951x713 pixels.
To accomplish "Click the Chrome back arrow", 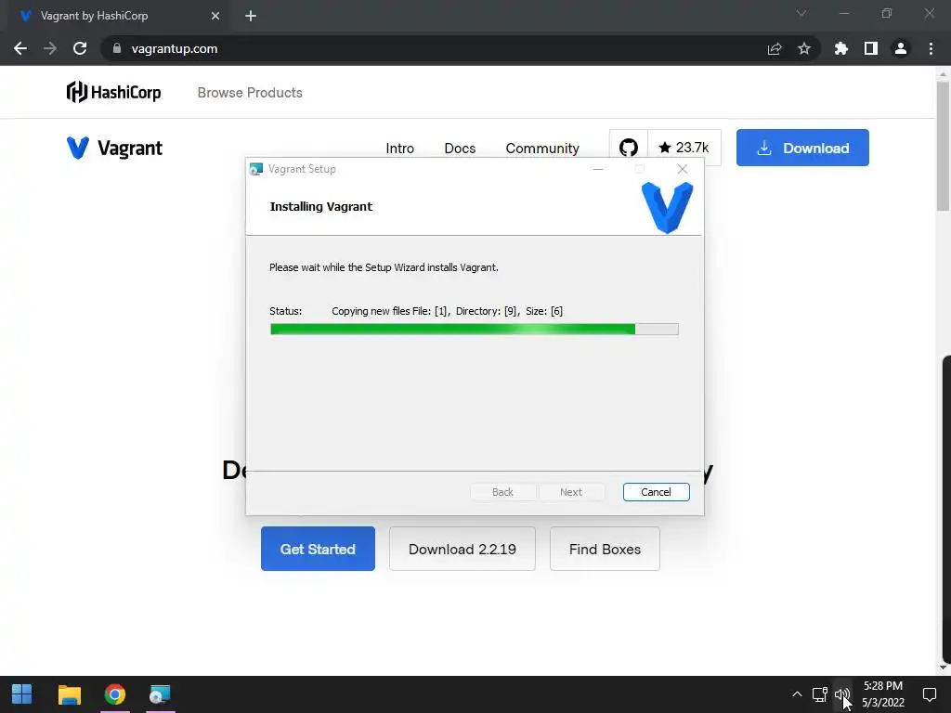I will [20, 48].
